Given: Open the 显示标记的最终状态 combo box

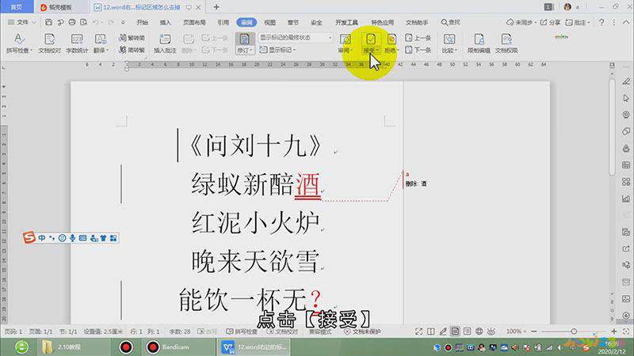Looking at the screenshot, I should (x=296, y=37).
